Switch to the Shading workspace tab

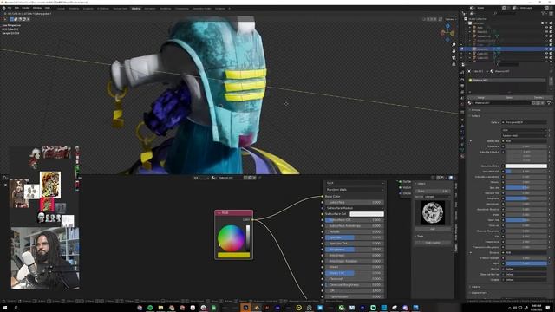(136, 8)
